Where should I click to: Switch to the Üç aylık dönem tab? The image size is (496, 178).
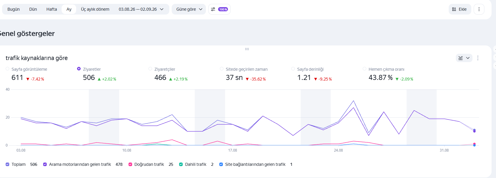(x=95, y=9)
